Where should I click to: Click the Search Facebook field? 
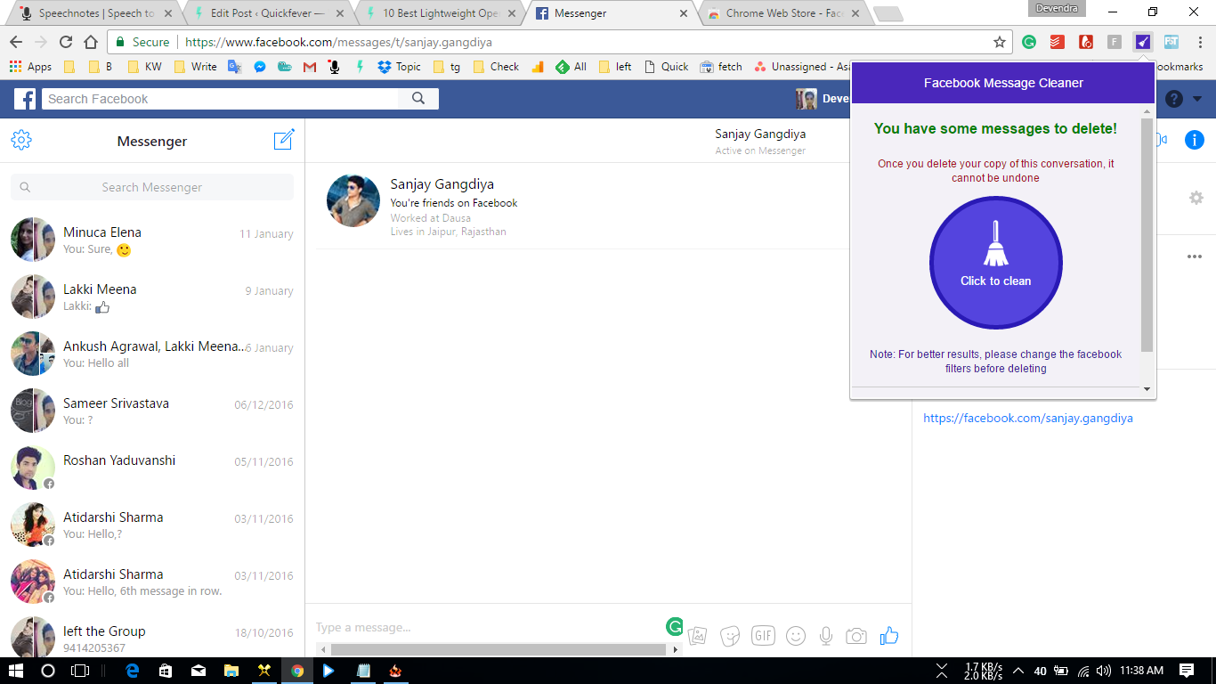(x=222, y=99)
